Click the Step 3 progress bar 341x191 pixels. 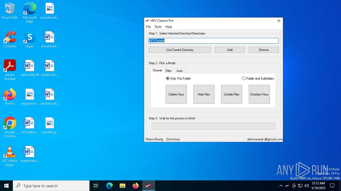[x=213, y=126]
